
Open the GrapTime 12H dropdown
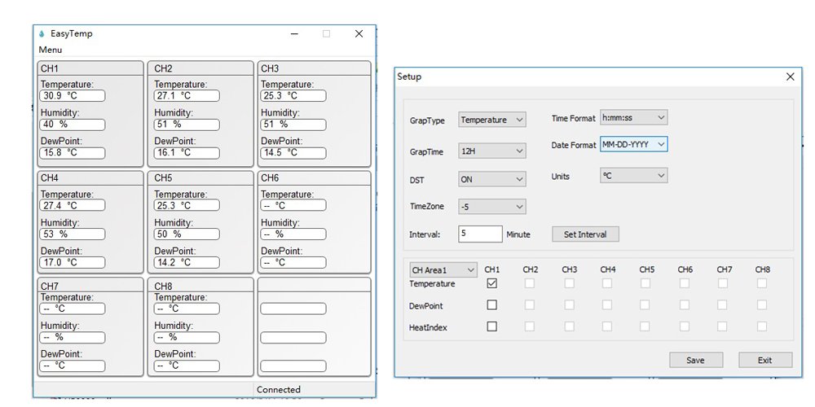click(x=491, y=151)
